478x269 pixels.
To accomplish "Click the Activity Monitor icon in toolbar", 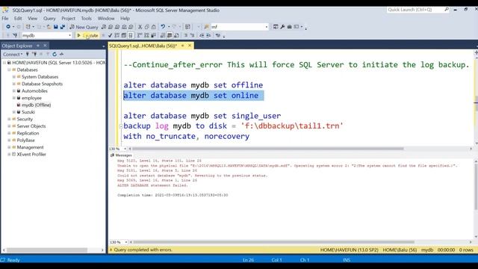I will 187,27.
